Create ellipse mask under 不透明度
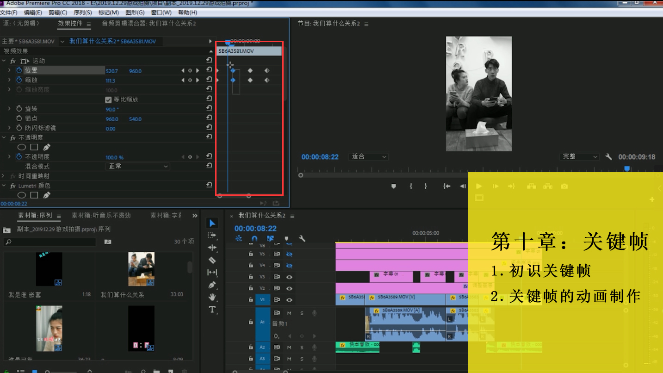This screenshot has width=663, height=373. coord(22,147)
